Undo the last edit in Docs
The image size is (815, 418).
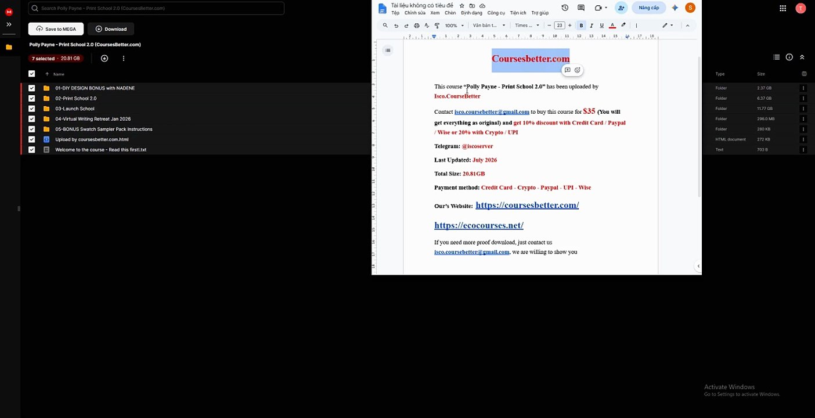pos(396,26)
